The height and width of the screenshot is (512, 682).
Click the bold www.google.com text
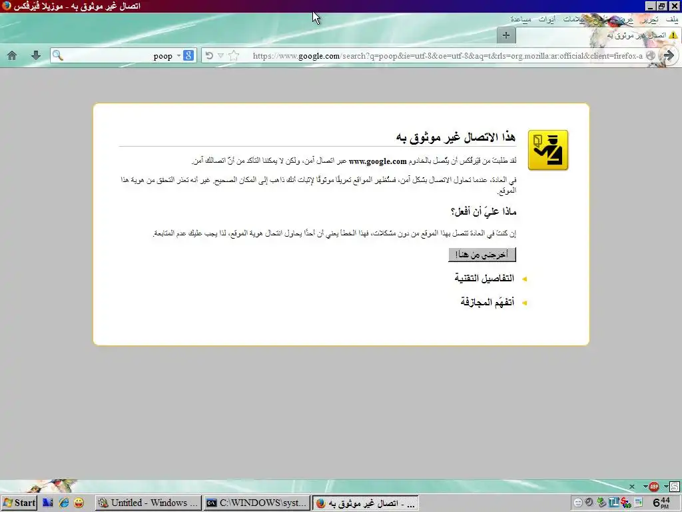(378, 161)
